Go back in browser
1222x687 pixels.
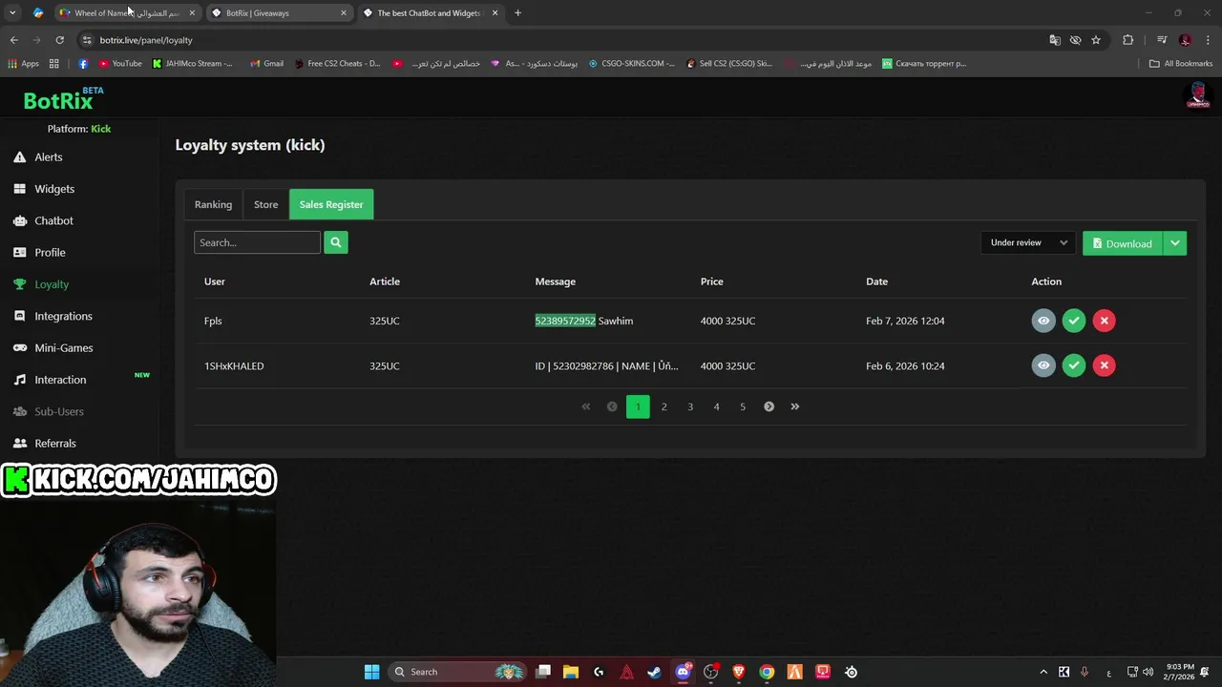click(13, 40)
